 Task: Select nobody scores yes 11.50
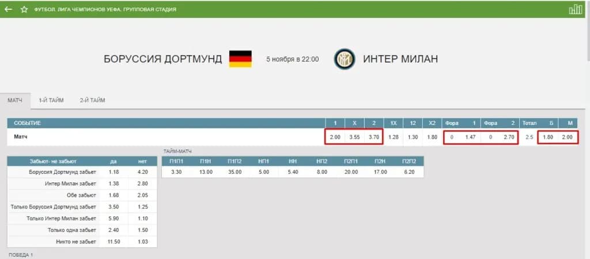[x=114, y=242]
